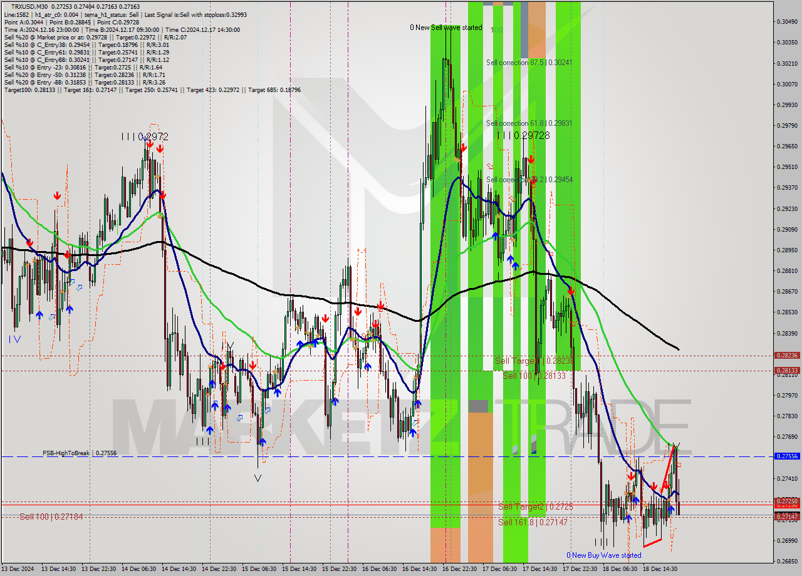Select the red 0.27147 price axis marker
The height and width of the screenshot is (576, 802).
coord(787,517)
